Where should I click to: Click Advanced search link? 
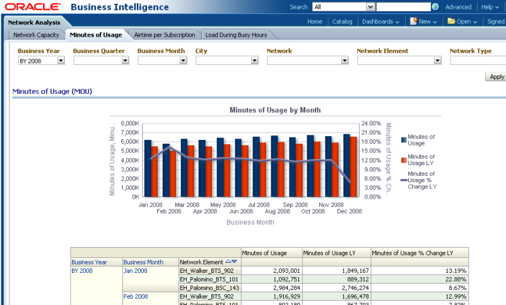click(458, 7)
